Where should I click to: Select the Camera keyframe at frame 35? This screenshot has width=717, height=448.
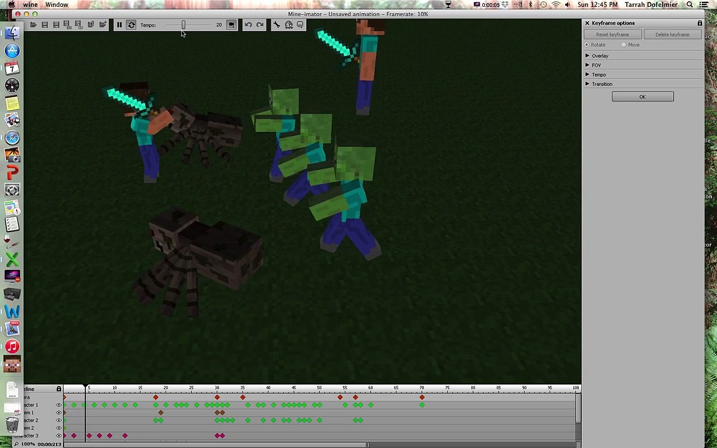click(x=243, y=397)
